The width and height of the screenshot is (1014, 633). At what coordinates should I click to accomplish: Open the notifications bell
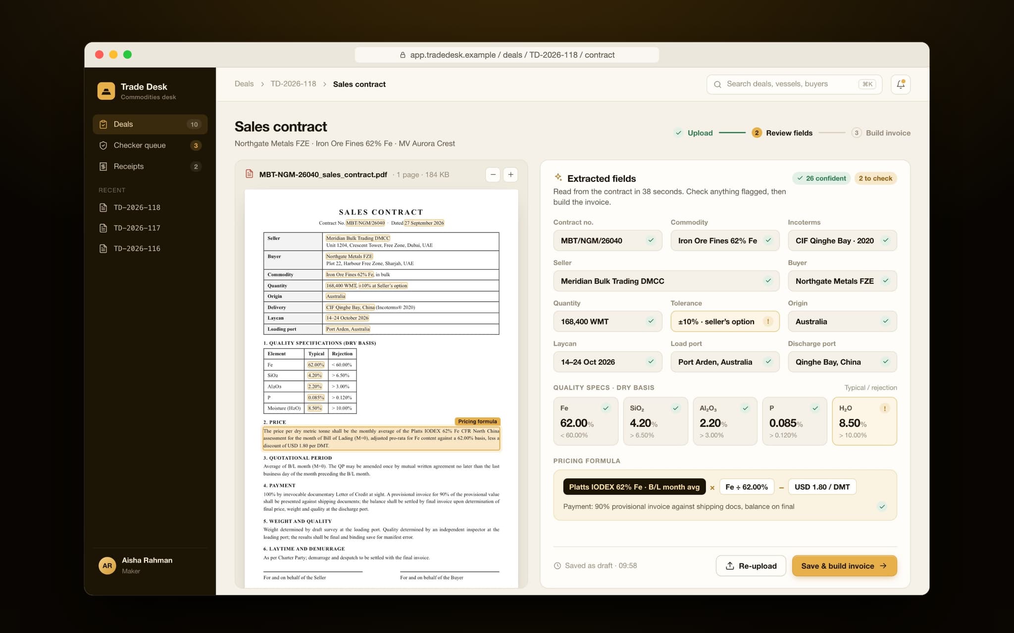tap(900, 84)
